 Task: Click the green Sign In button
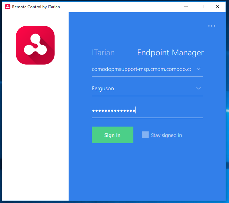click(113, 135)
